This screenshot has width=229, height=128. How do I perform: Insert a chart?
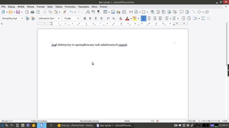tap(118, 12)
